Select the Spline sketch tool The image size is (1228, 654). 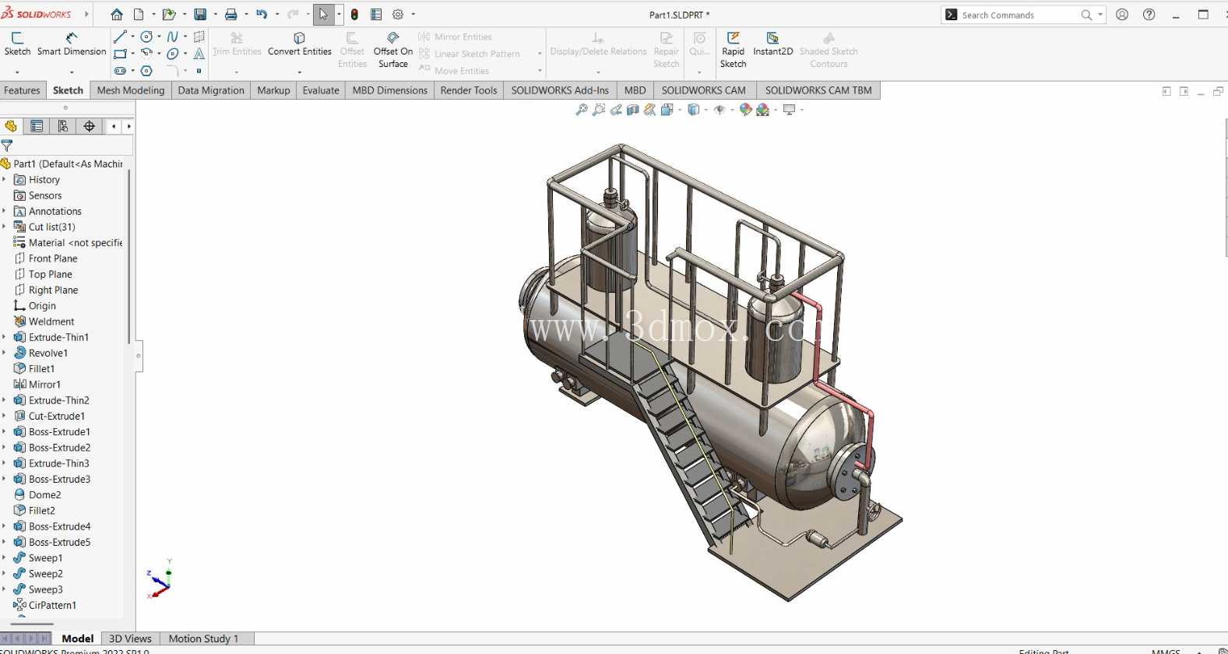pos(173,37)
